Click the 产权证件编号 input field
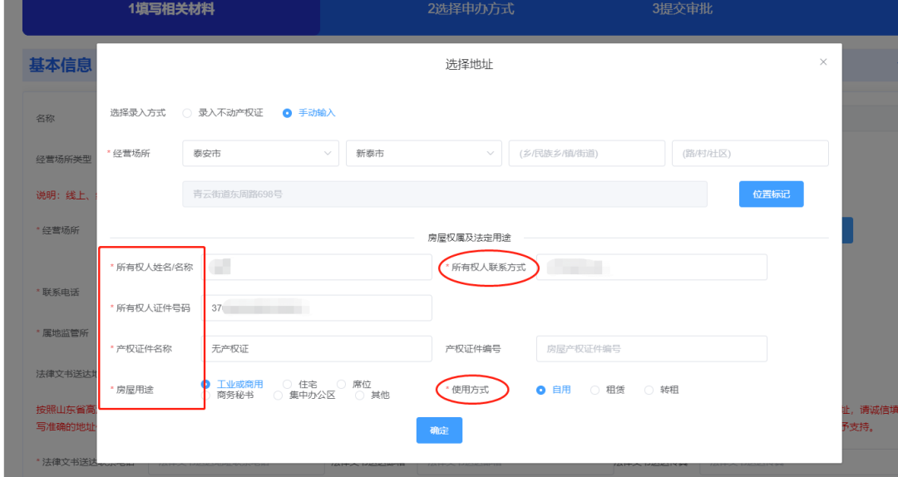 (652, 349)
